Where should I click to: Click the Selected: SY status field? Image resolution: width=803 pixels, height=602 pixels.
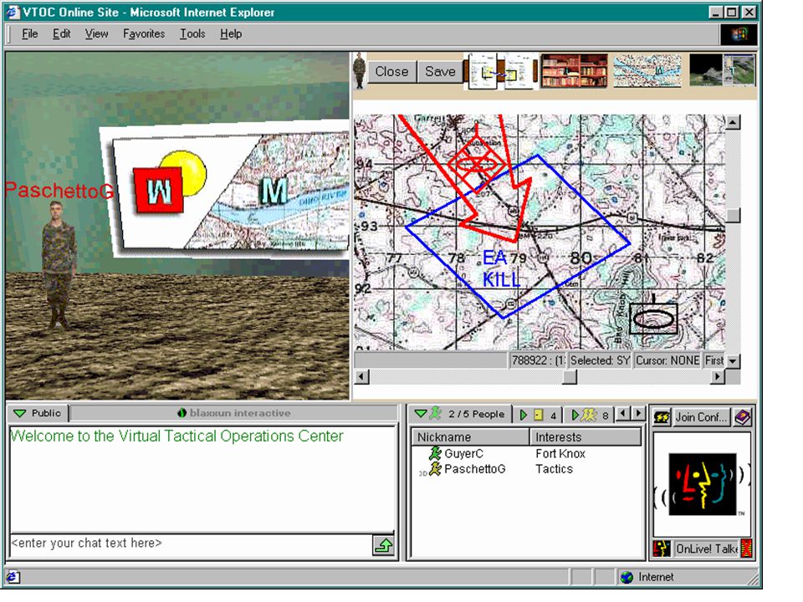600,360
